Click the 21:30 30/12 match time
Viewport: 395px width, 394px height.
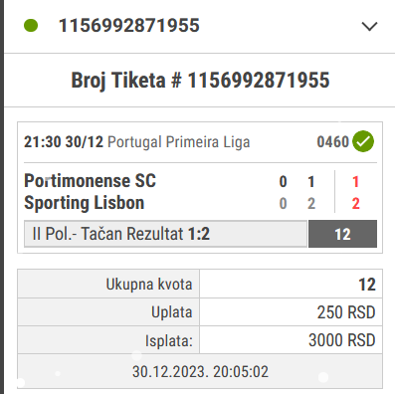coord(64,142)
